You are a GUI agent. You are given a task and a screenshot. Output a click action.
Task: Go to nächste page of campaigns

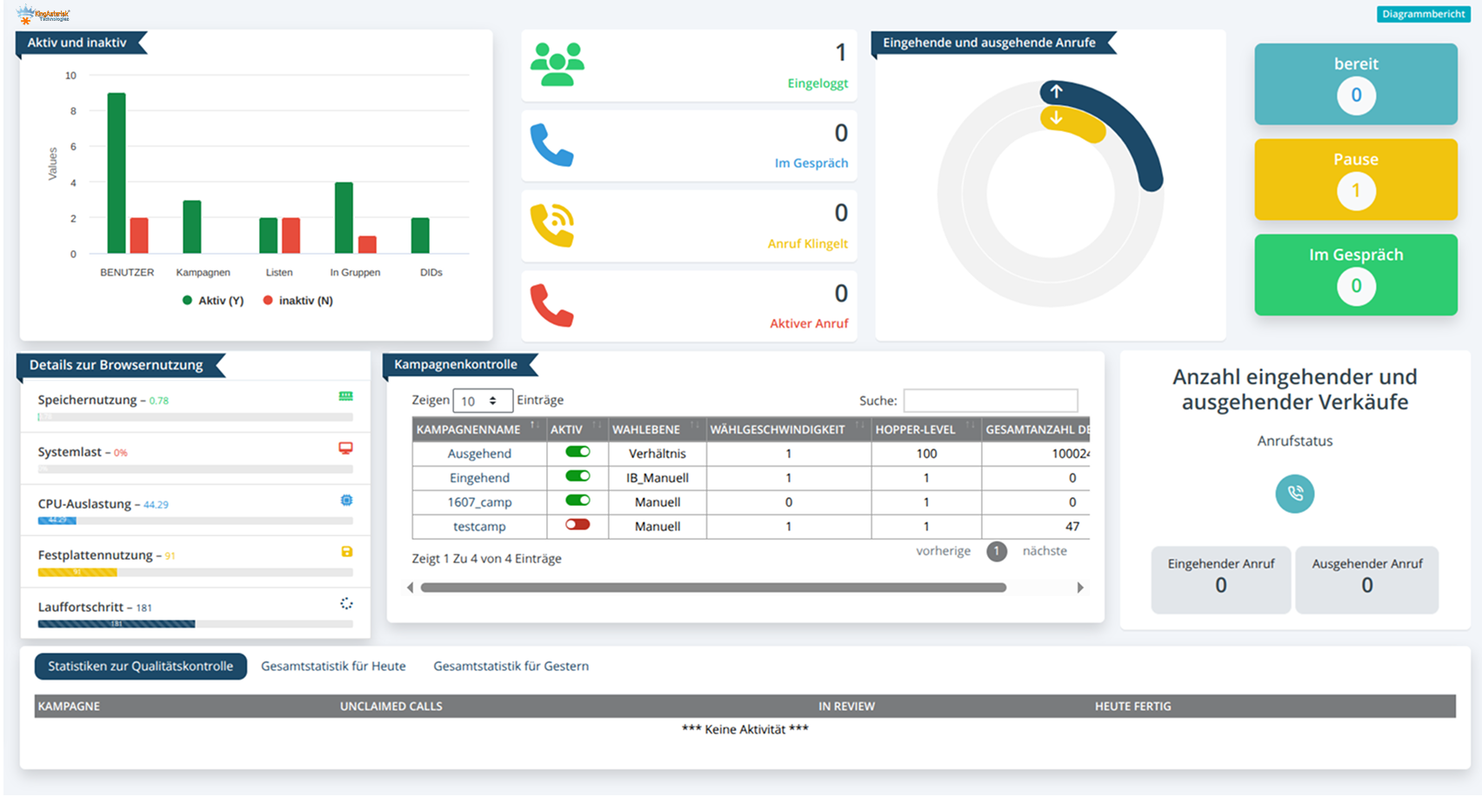(x=1044, y=551)
